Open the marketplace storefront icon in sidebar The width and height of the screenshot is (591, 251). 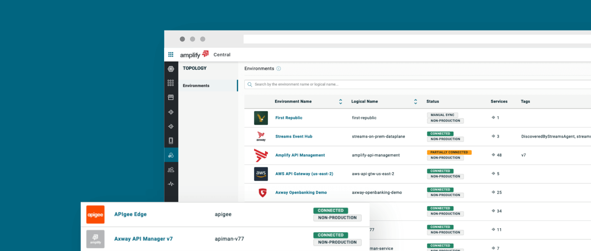coord(171,97)
